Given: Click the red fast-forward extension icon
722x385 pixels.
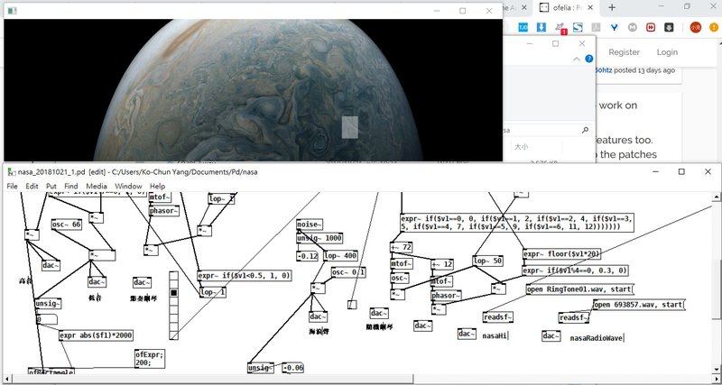Looking at the screenshot, I should 651,28.
